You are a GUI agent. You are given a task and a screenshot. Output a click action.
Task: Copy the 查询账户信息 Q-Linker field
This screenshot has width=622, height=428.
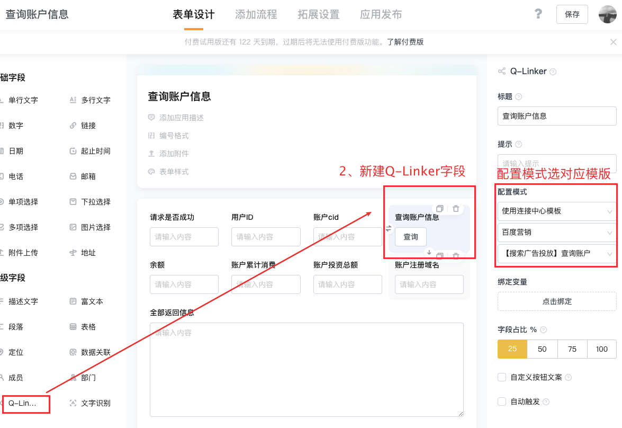(x=439, y=209)
